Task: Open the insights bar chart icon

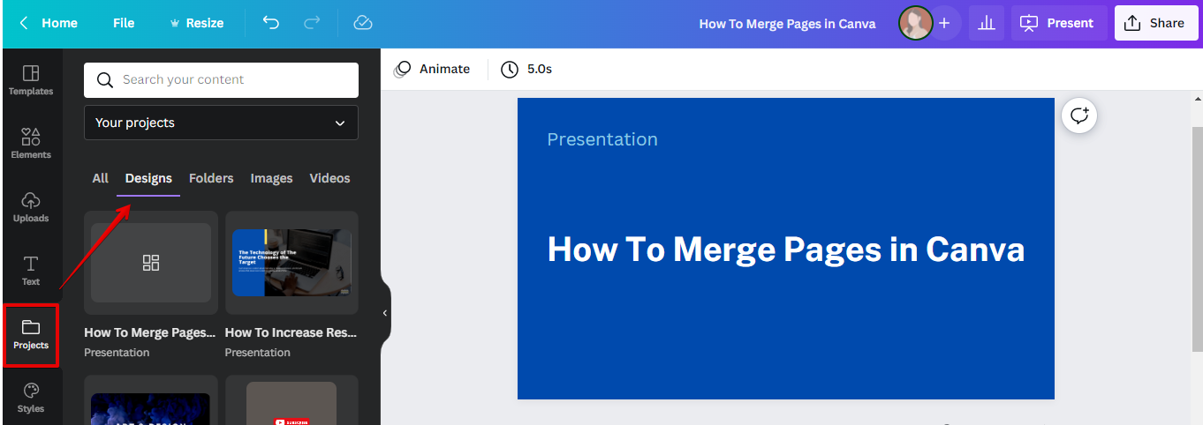Action: [987, 23]
